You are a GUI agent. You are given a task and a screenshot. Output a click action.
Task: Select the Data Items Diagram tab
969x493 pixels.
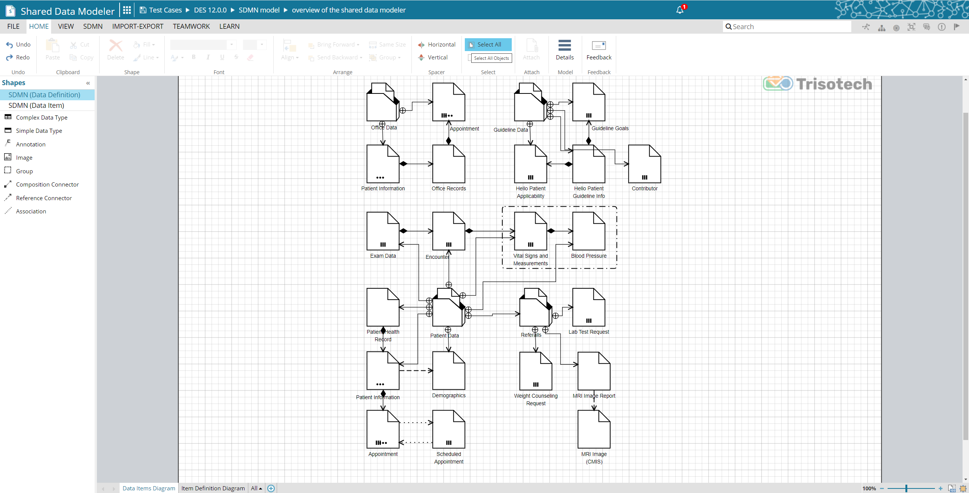(x=149, y=488)
